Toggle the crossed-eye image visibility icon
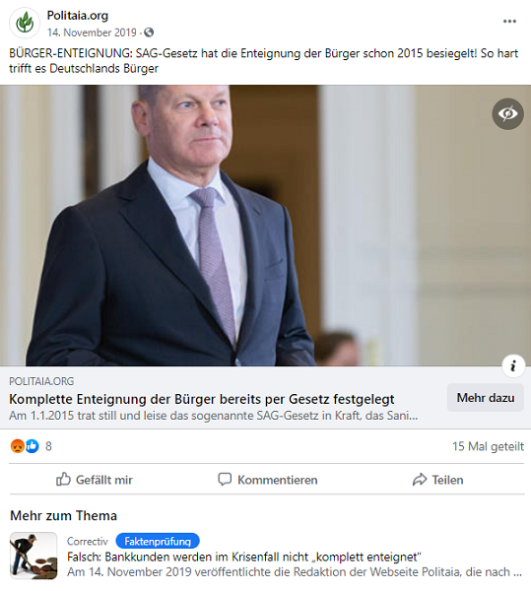This screenshot has width=531, height=591. point(507,114)
